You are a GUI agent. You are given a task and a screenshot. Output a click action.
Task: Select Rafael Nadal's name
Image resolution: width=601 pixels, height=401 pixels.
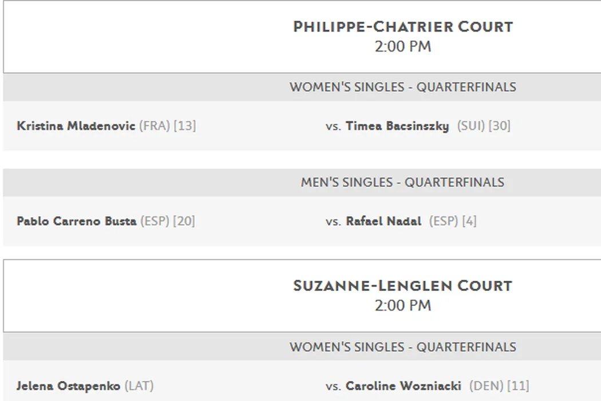click(x=383, y=221)
